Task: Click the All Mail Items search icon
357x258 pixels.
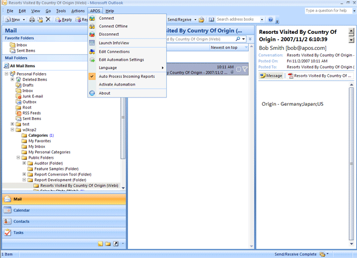Action: pos(7,66)
